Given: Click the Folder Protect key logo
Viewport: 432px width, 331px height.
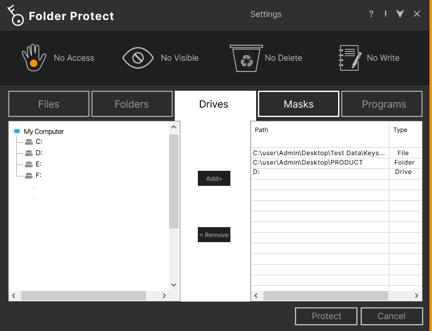Looking at the screenshot, I should pos(16,16).
